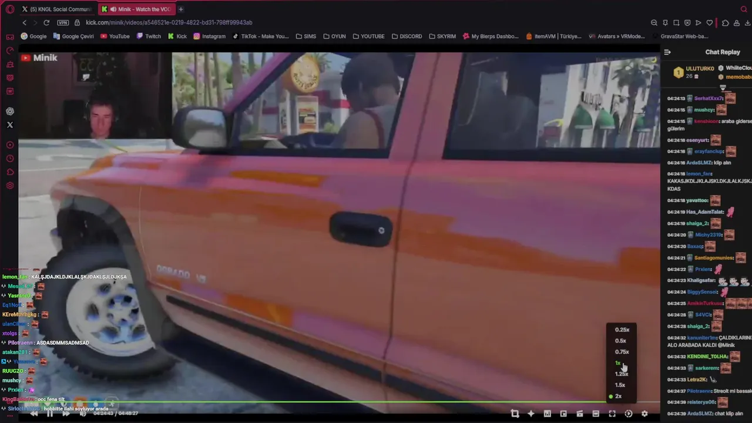The width and height of the screenshot is (752, 423).
Task: Go back using browser back arrow
Action: point(24,22)
